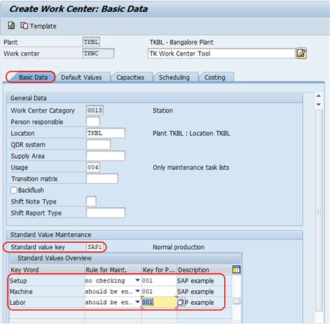Open the Default Values tab

tap(81, 77)
